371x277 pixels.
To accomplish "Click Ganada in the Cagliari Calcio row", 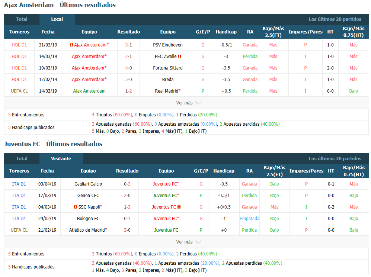I will pyautogui.click(x=249, y=184).
